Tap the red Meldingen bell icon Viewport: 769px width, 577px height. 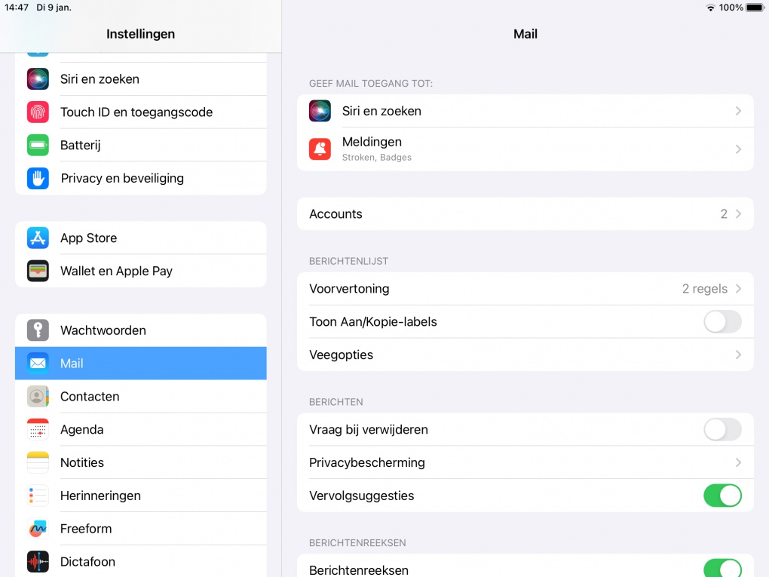pos(320,149)
